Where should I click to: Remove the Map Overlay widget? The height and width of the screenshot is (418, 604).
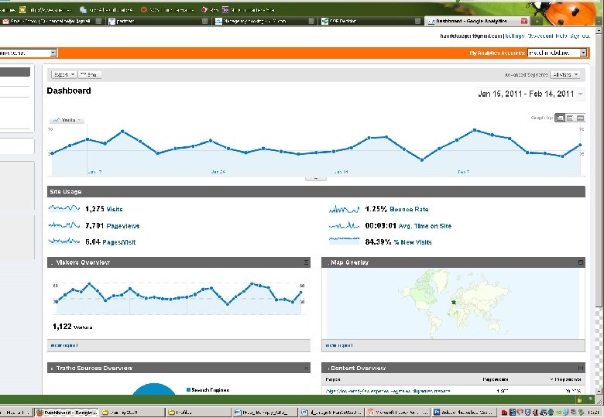(581, 262)
